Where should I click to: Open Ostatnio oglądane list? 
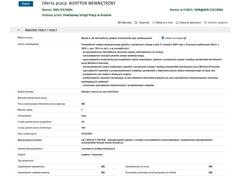pyautogui.click(x=217, y=22)
